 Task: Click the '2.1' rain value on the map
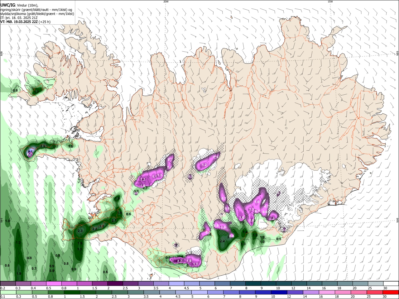click(x=114, y=221)
